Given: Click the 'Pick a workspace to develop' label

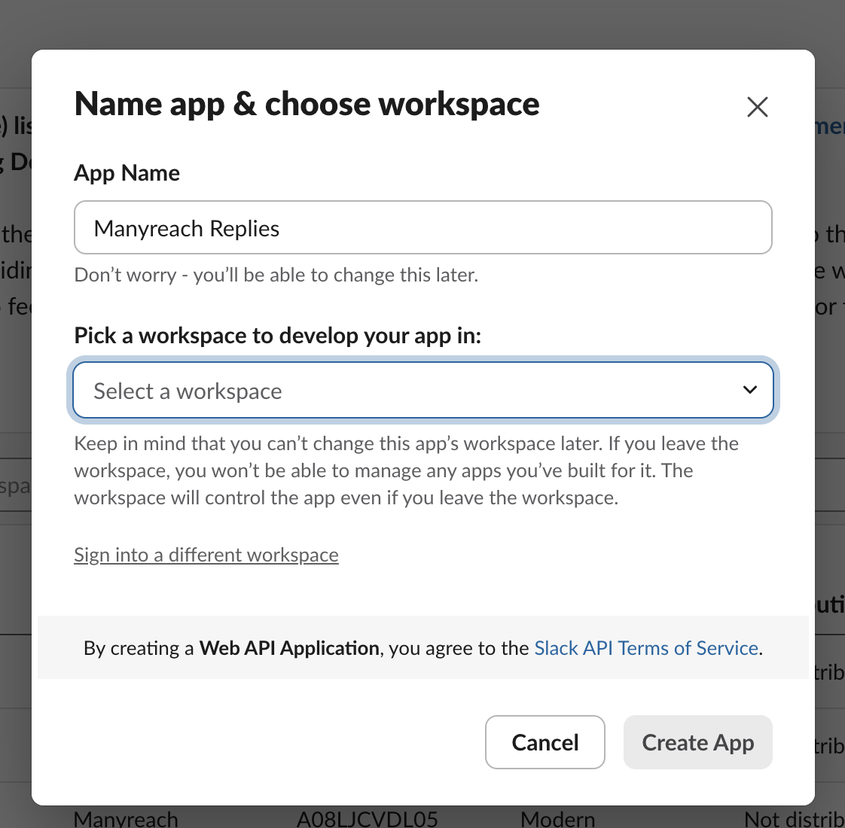Looking at the screenshot, I should point(278,335).
